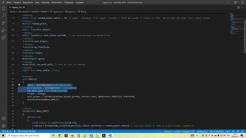Expand the _MY_ASSETS breadcrumb

(23, 11)
